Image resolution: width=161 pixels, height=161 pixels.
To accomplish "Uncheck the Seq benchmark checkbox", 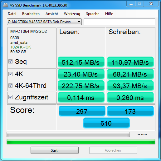I will [x=10, y=62].
